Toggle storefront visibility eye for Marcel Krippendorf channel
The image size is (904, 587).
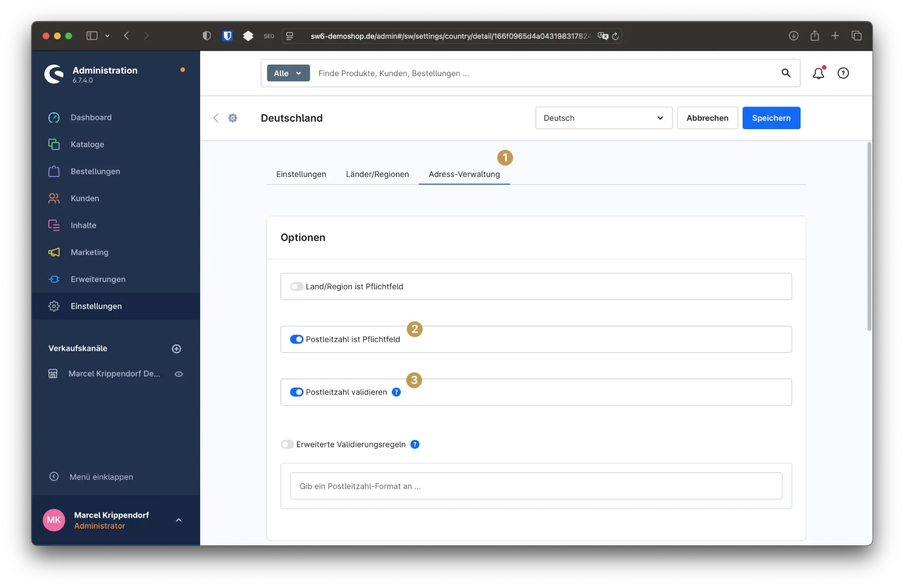click(x=179, y=374)
